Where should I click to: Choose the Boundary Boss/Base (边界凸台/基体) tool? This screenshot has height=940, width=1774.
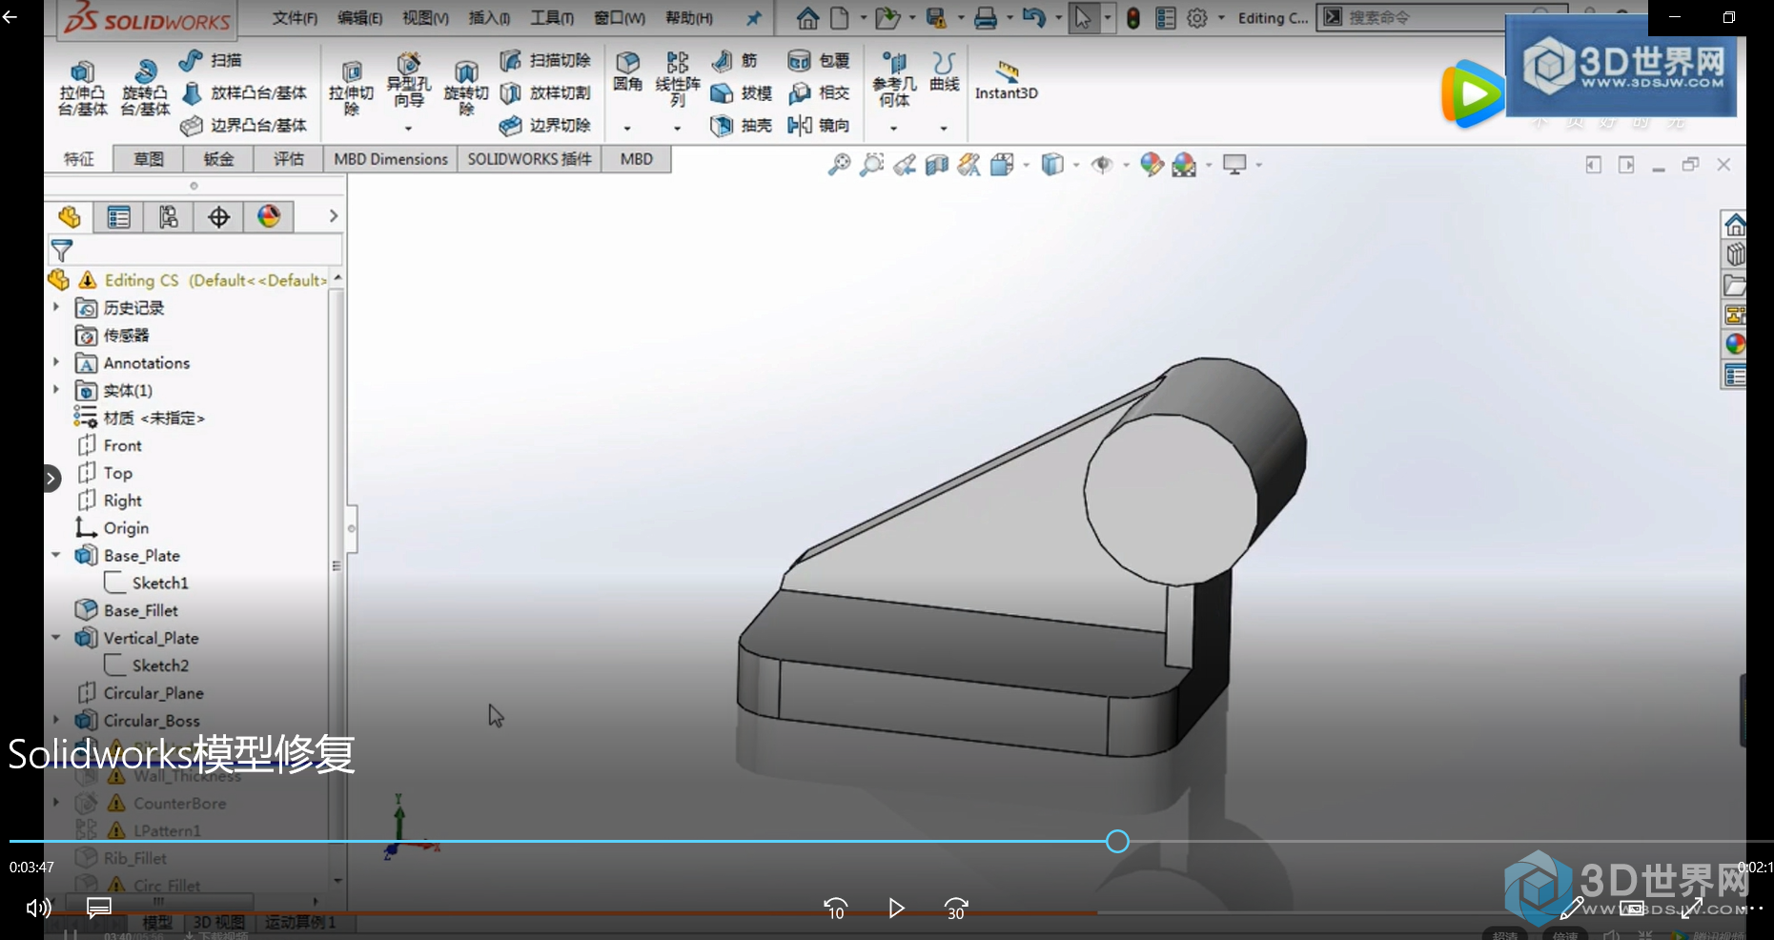[244, 125]
